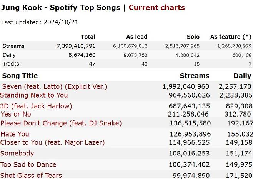Sort songs by Streams column header
This screenshot has width=253, height=179.
point(195,76)
